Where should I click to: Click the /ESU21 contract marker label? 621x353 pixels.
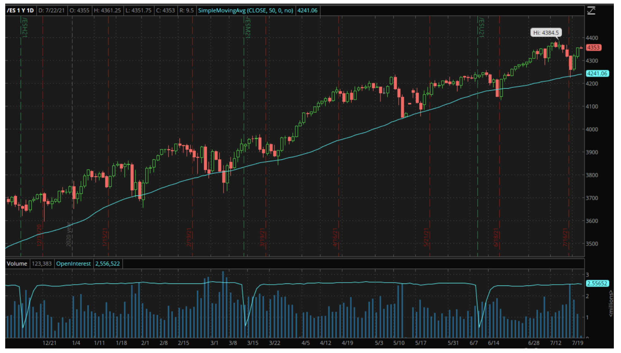click(x=481, y=28)
